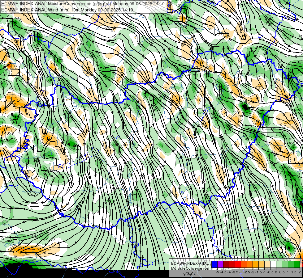
Task: Click the Wind (m/s) 10m title line
Action: point(67,10)
